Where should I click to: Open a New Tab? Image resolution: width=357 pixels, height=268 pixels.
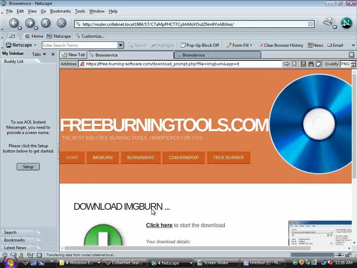[x=74, y=55]
